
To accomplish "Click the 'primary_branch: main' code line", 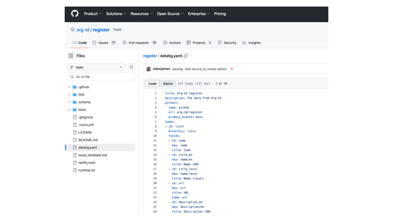I will (185, 117).
